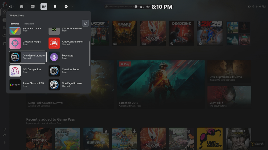Switch to the Installed tab
The width and height of the screenshot is (268, 150).
pos(29,23)
